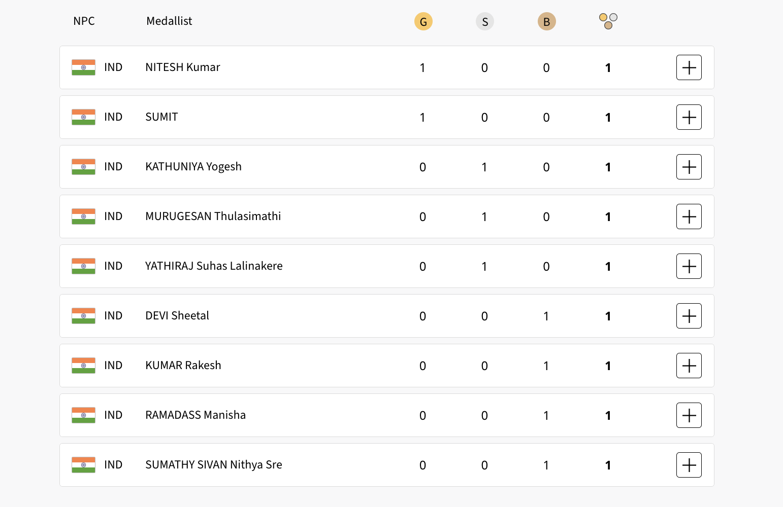
Task: Expand KUMAR Rakesh's medal row
Action: coord(689,366)
